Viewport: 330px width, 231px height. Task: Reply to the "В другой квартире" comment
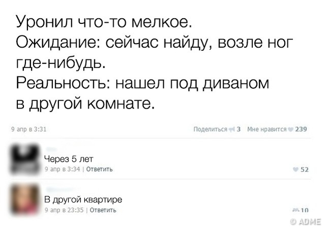[102, 209]
